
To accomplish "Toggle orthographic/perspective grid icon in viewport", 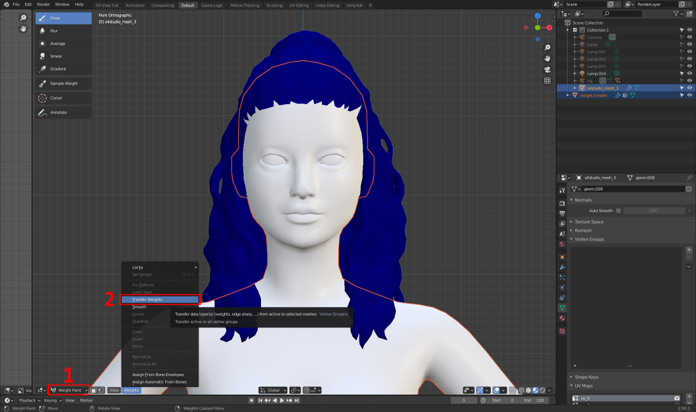I will pyautogui.click(x=548, y=81).
